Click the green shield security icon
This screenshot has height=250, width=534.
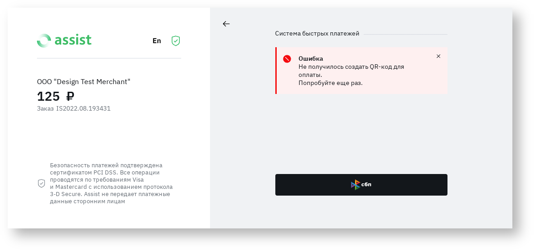pos(176,41)
